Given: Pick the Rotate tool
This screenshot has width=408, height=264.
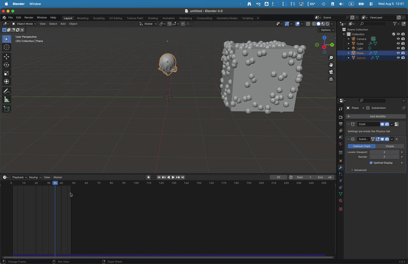Looking at the screenshot, I should coord(7,65).
